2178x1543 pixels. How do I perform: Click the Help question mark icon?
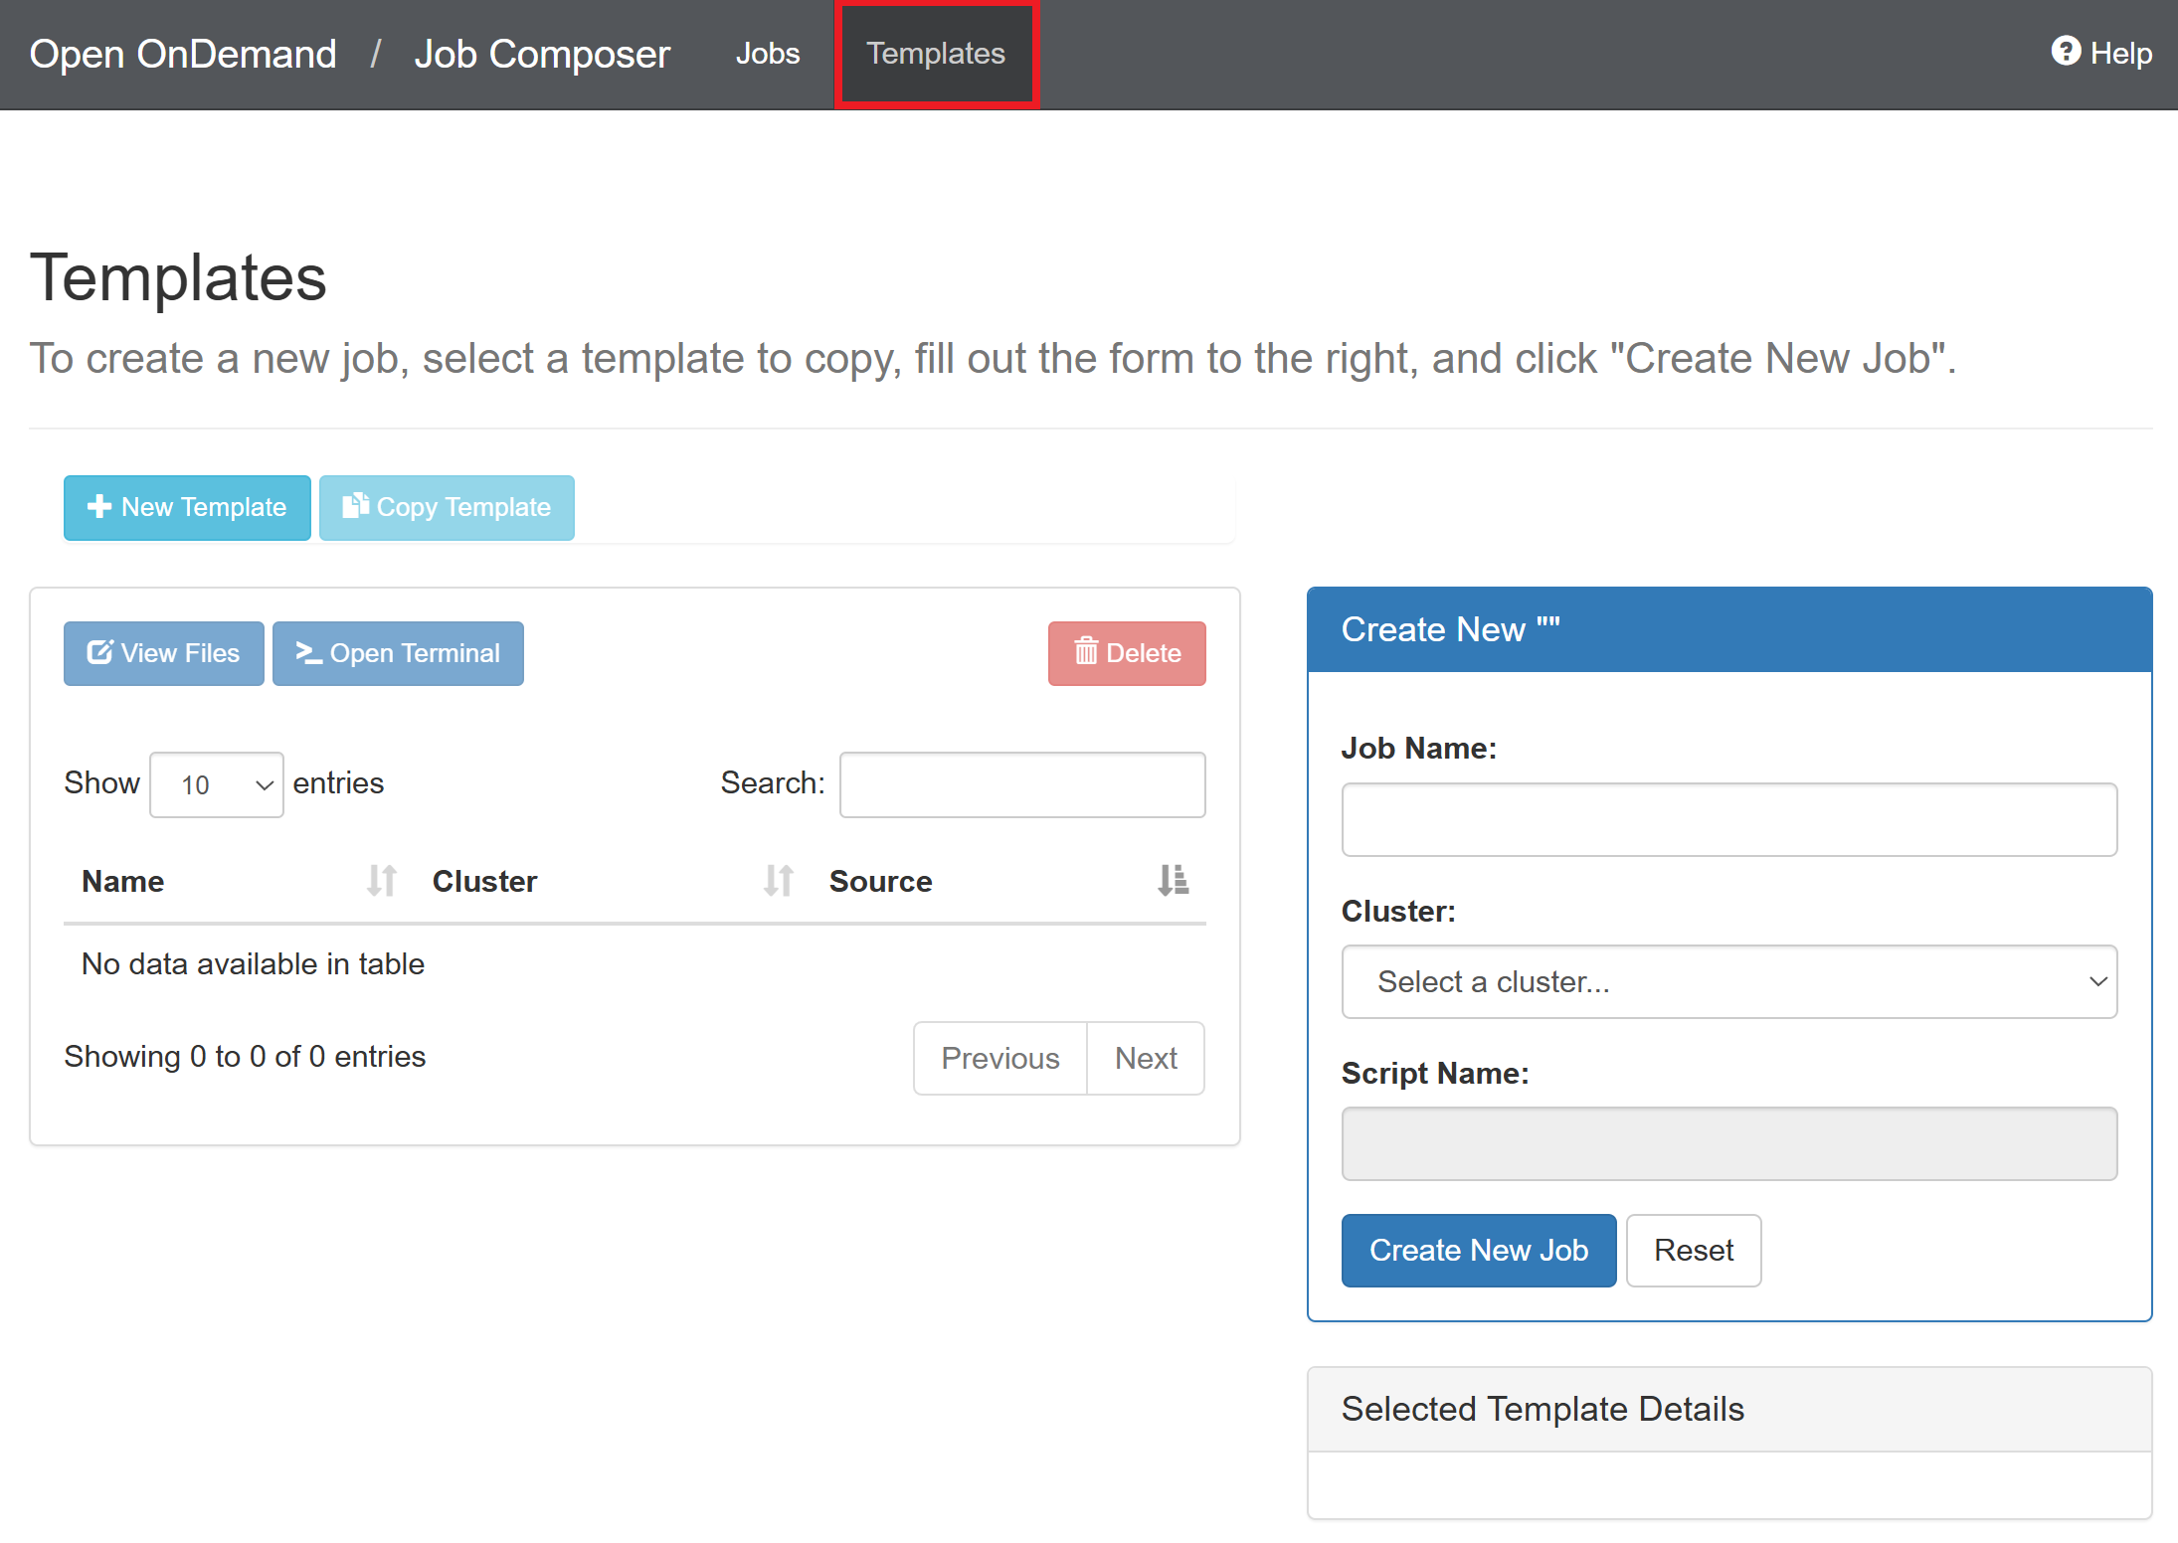(x=2066, y=51)
